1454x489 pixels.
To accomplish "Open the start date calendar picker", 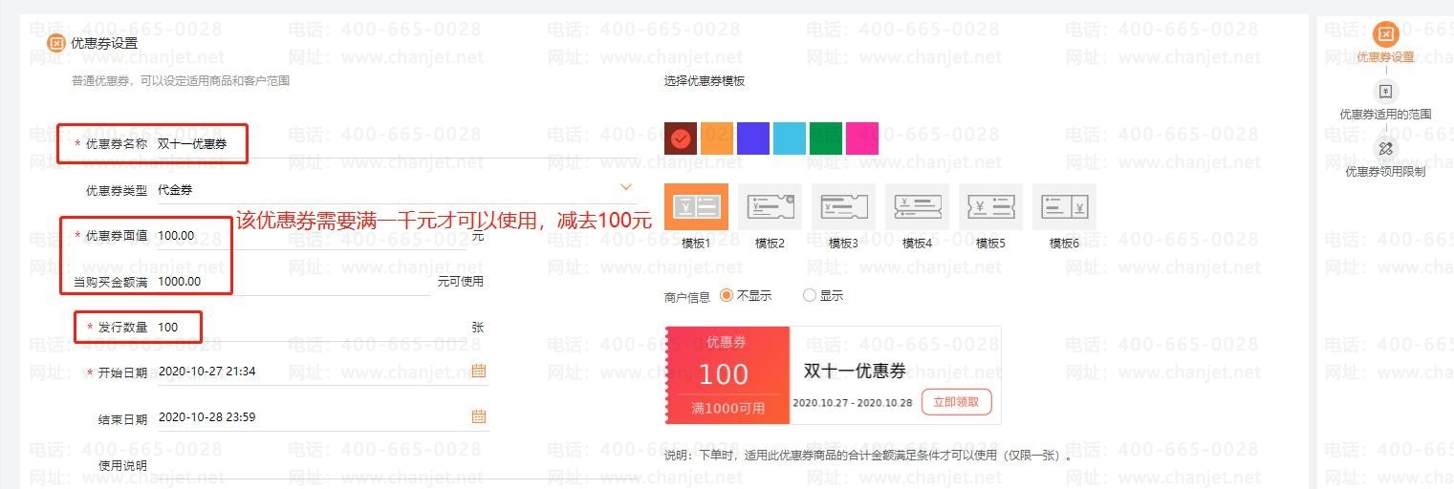I will click(x=479, y=371).
